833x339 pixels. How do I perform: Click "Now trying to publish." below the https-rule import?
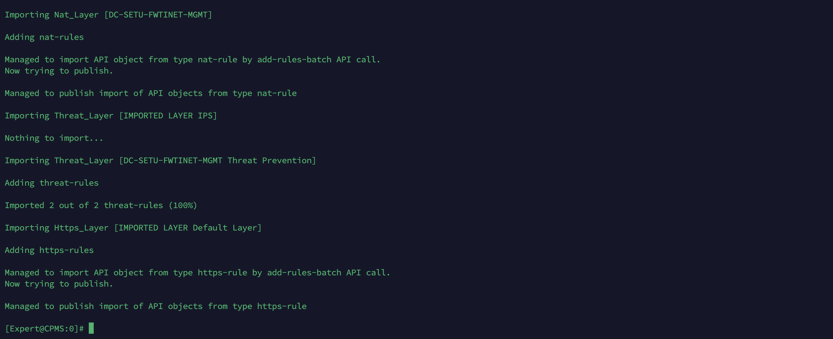coord(59,284)
